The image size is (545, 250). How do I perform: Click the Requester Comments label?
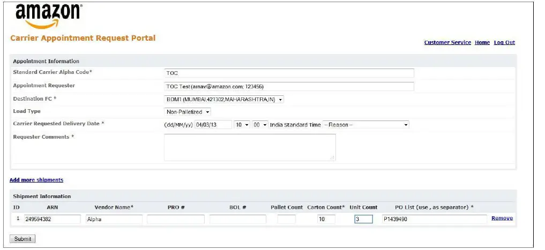[43, 137]
